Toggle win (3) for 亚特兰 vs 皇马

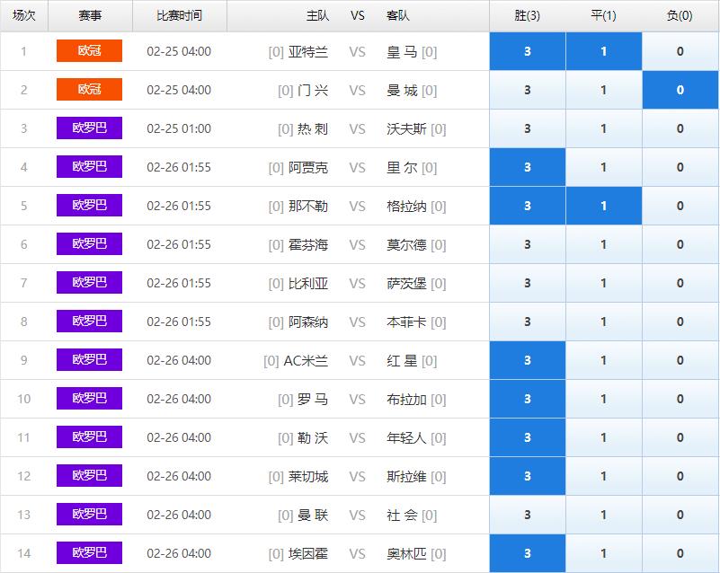coord(528,51)
